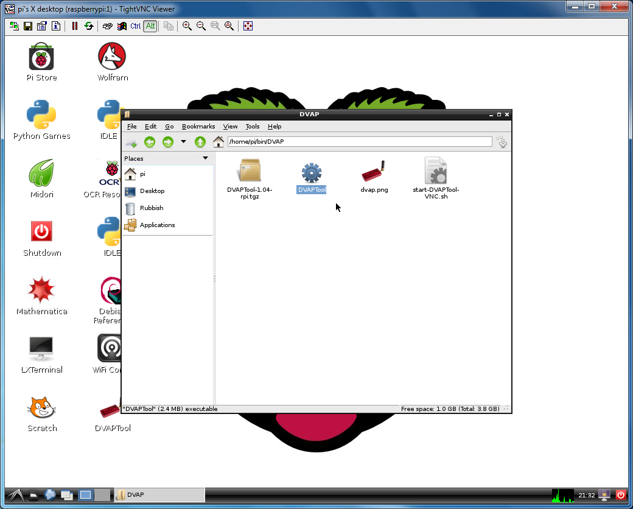The image size is (633, 509).
Task: Click the Transfer files icon in toolbar
Action: 169,26
